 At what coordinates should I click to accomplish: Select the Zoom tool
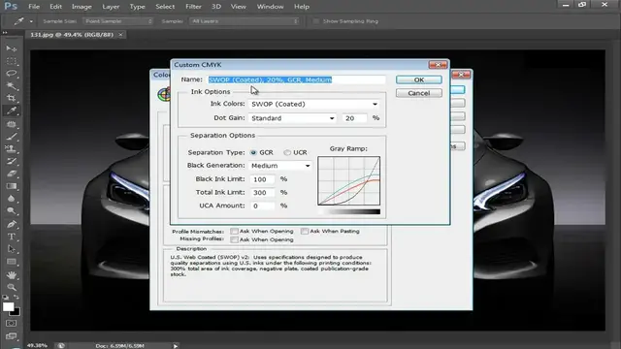[x=12, y=287]
